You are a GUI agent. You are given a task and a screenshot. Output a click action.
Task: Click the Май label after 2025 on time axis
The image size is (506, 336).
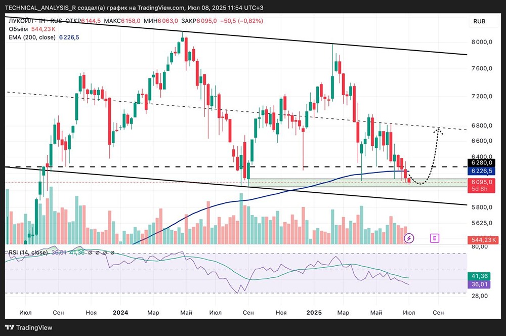[x=376, y=312]
